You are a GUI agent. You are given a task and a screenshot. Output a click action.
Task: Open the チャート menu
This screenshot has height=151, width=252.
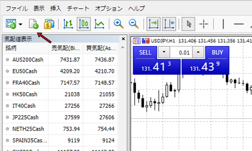78,8
